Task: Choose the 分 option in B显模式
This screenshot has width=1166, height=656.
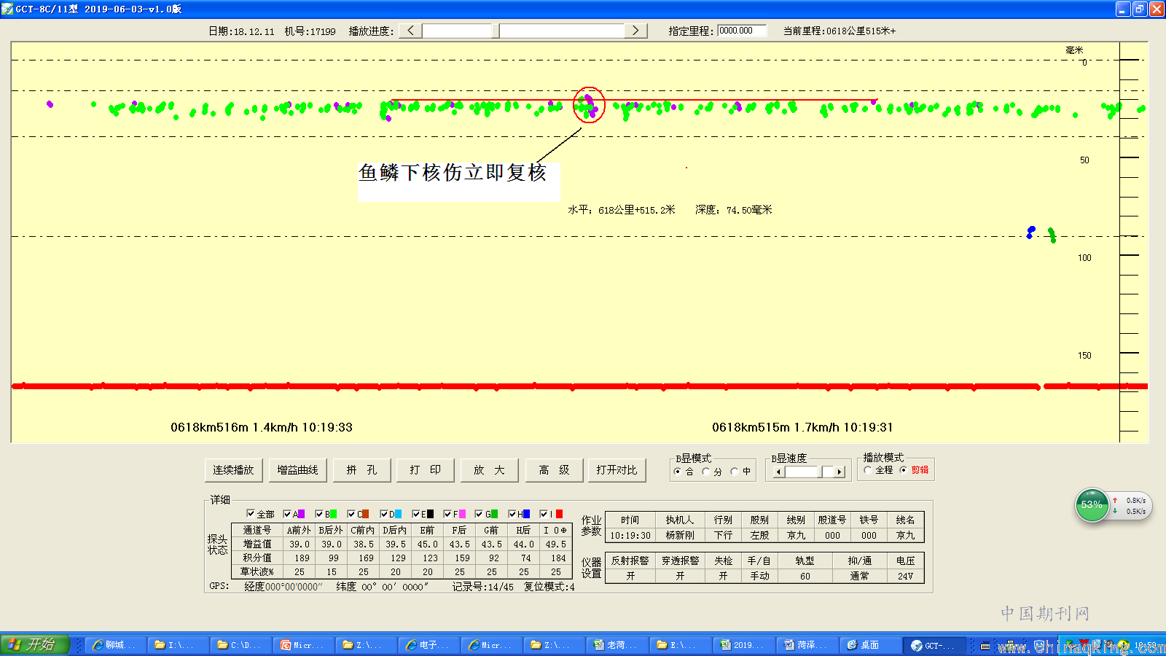Action: 705,472
